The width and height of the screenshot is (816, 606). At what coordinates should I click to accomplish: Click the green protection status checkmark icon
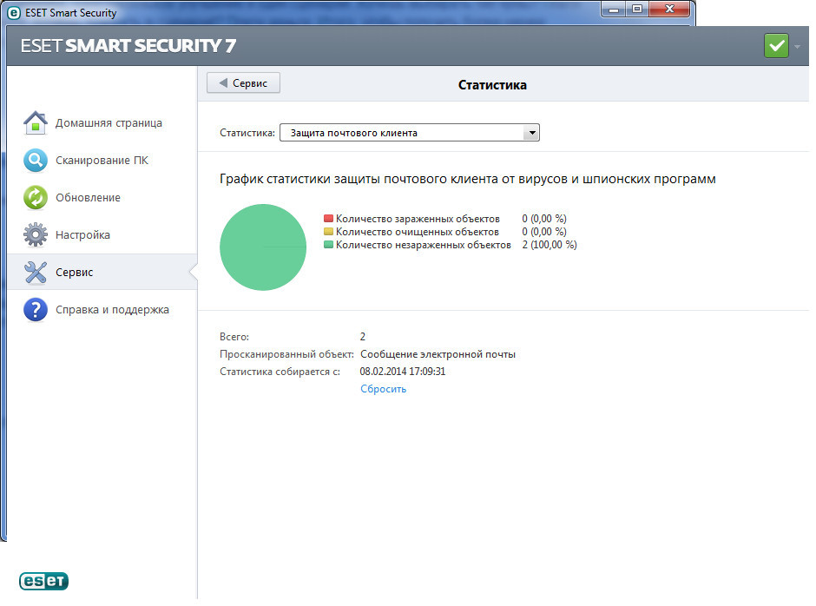pyautogui.click(x=776, y=46)
